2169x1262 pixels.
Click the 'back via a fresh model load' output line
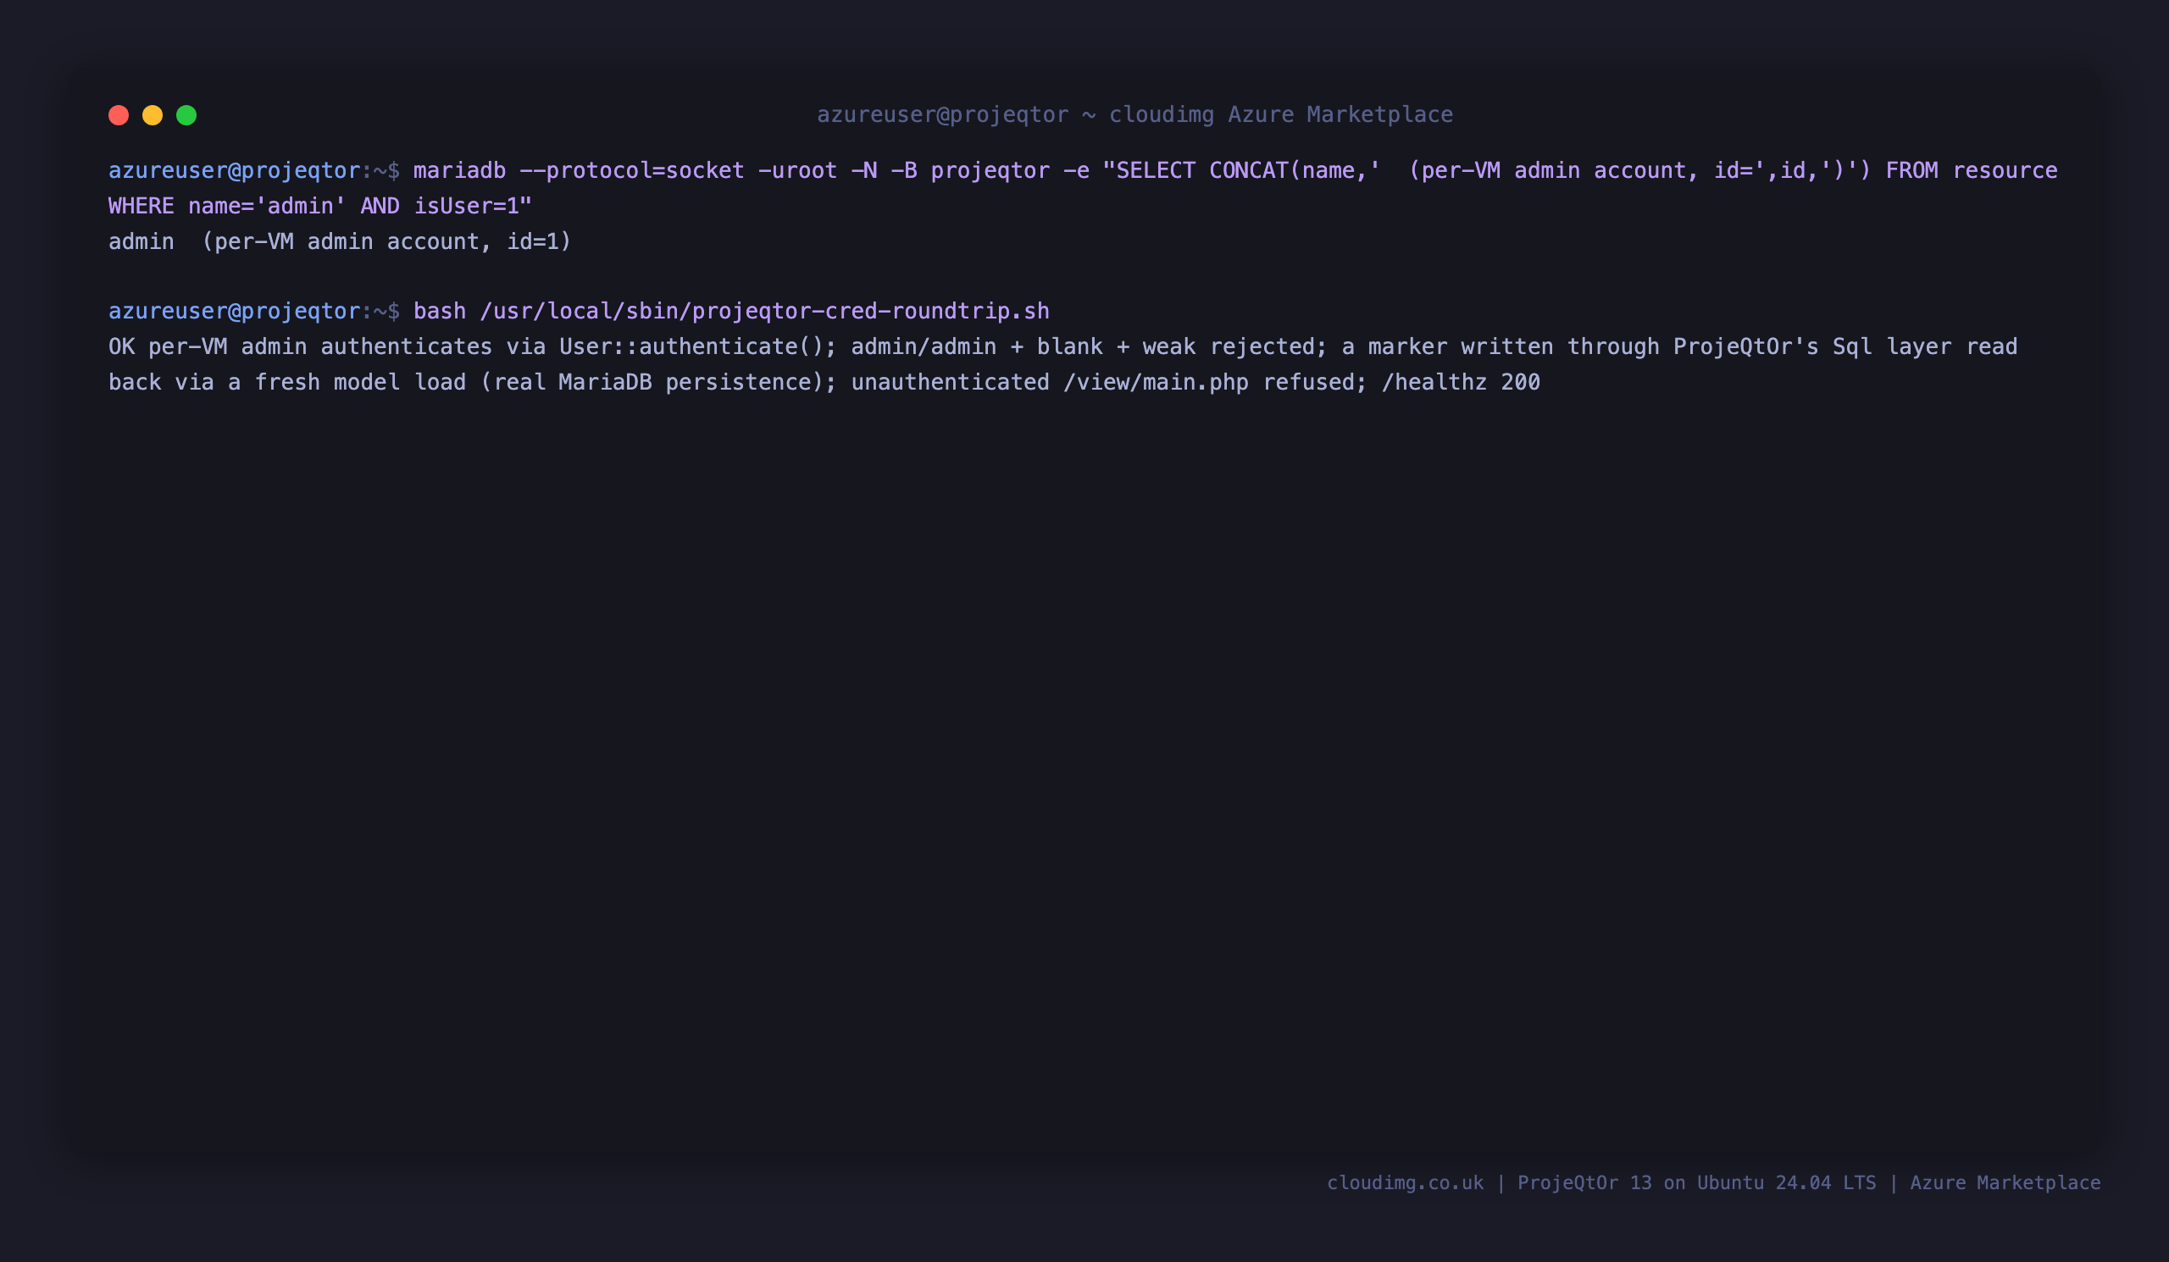824,382
